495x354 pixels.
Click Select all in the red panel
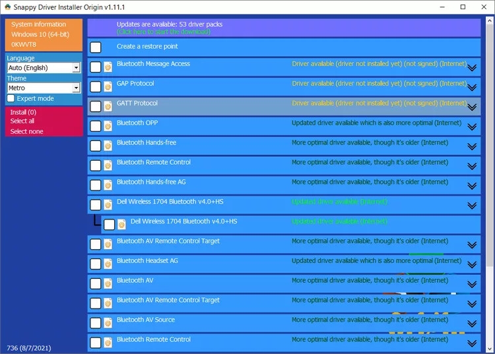coord(22,121)
